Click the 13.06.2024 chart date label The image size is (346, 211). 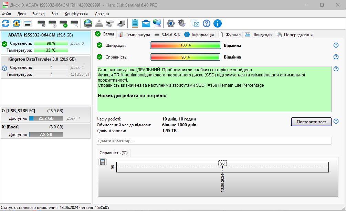click(x=222, y=183)
